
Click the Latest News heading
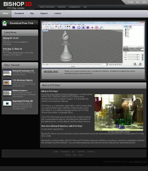10,32
